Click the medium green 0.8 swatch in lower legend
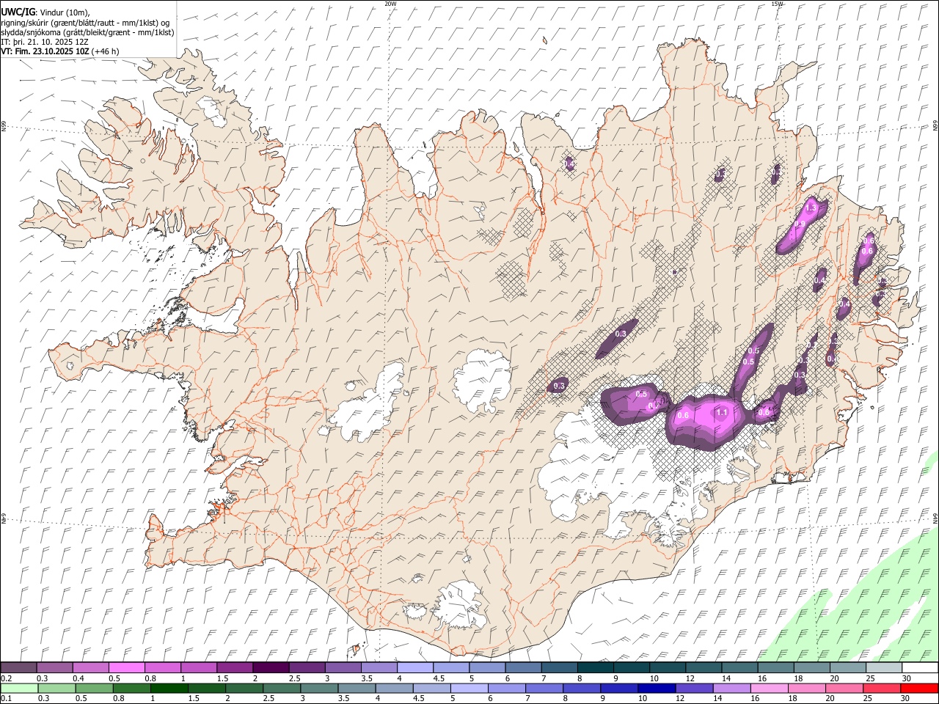Image resolution: width=939 pixels, height=704 pixels. (x=131, y=688)
